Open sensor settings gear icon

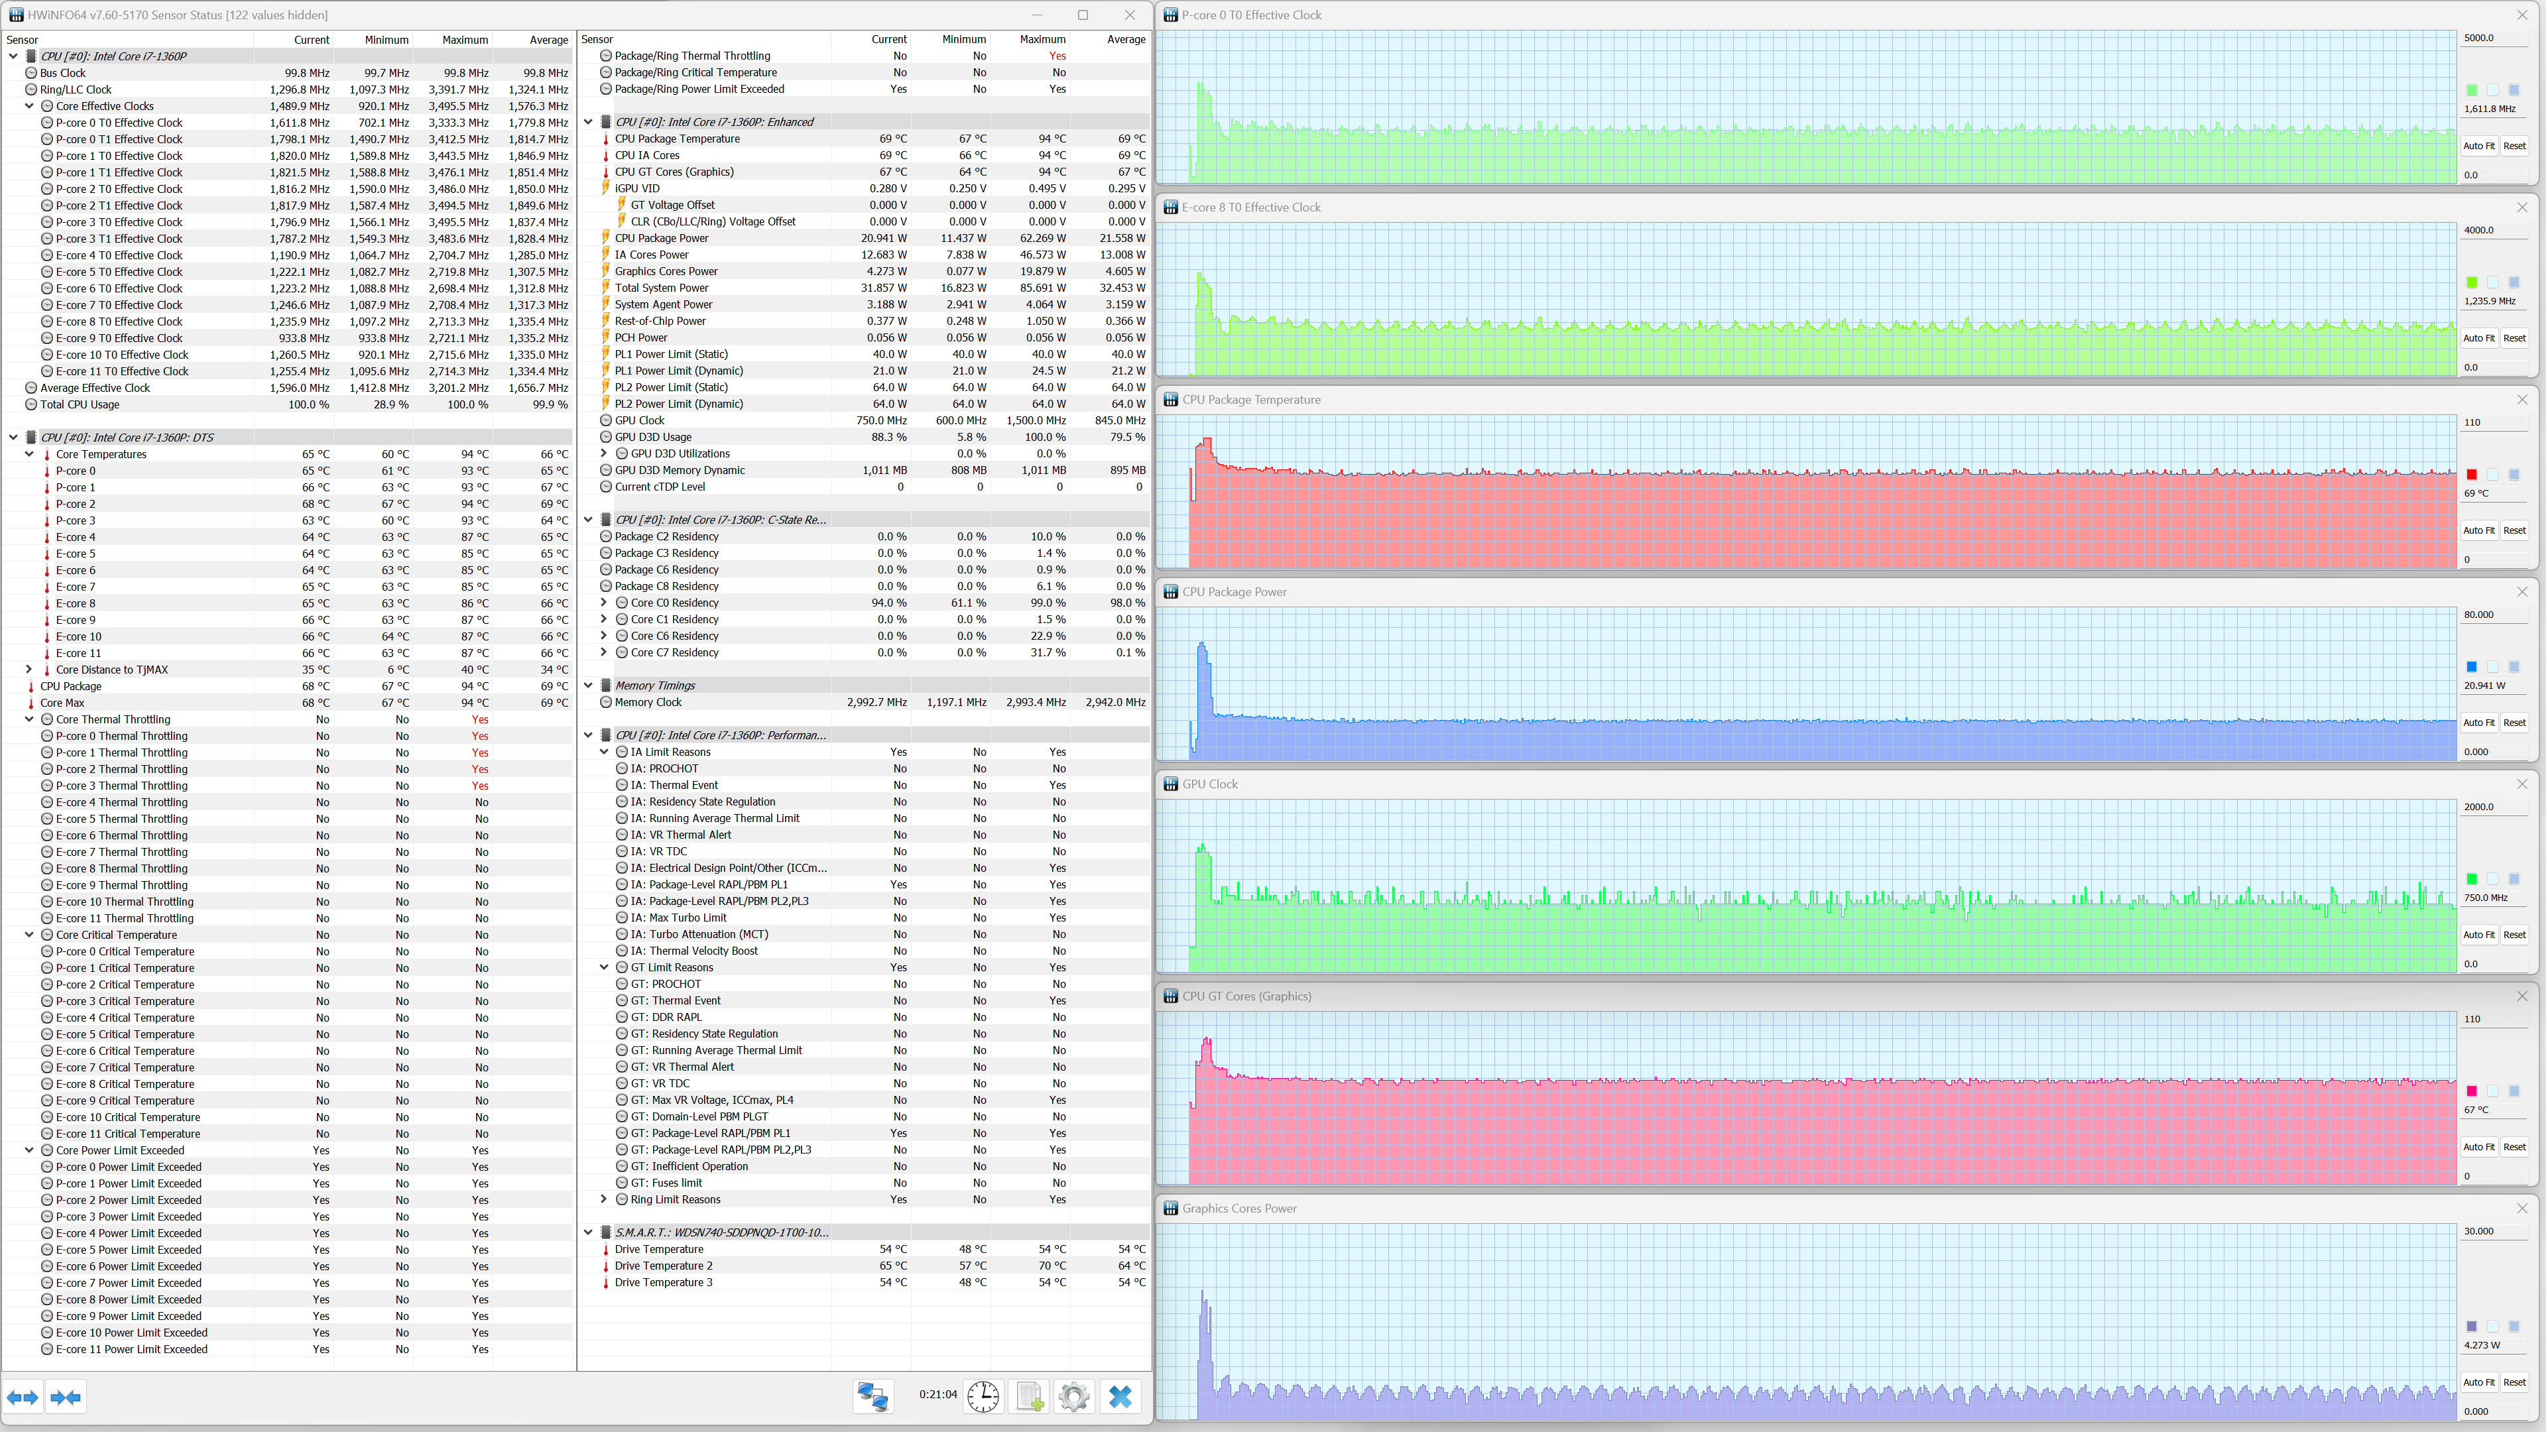click(x=1073, y=1396)
